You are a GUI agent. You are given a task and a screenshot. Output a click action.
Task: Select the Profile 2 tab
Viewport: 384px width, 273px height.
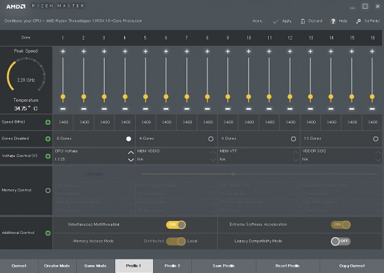click(x=172, y=266)
